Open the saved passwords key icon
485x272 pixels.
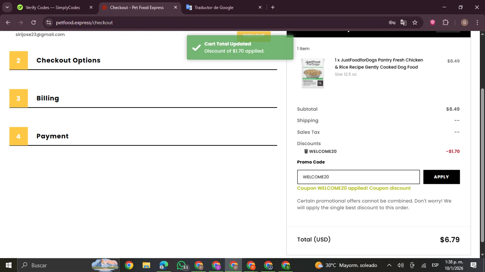[392, 23]
